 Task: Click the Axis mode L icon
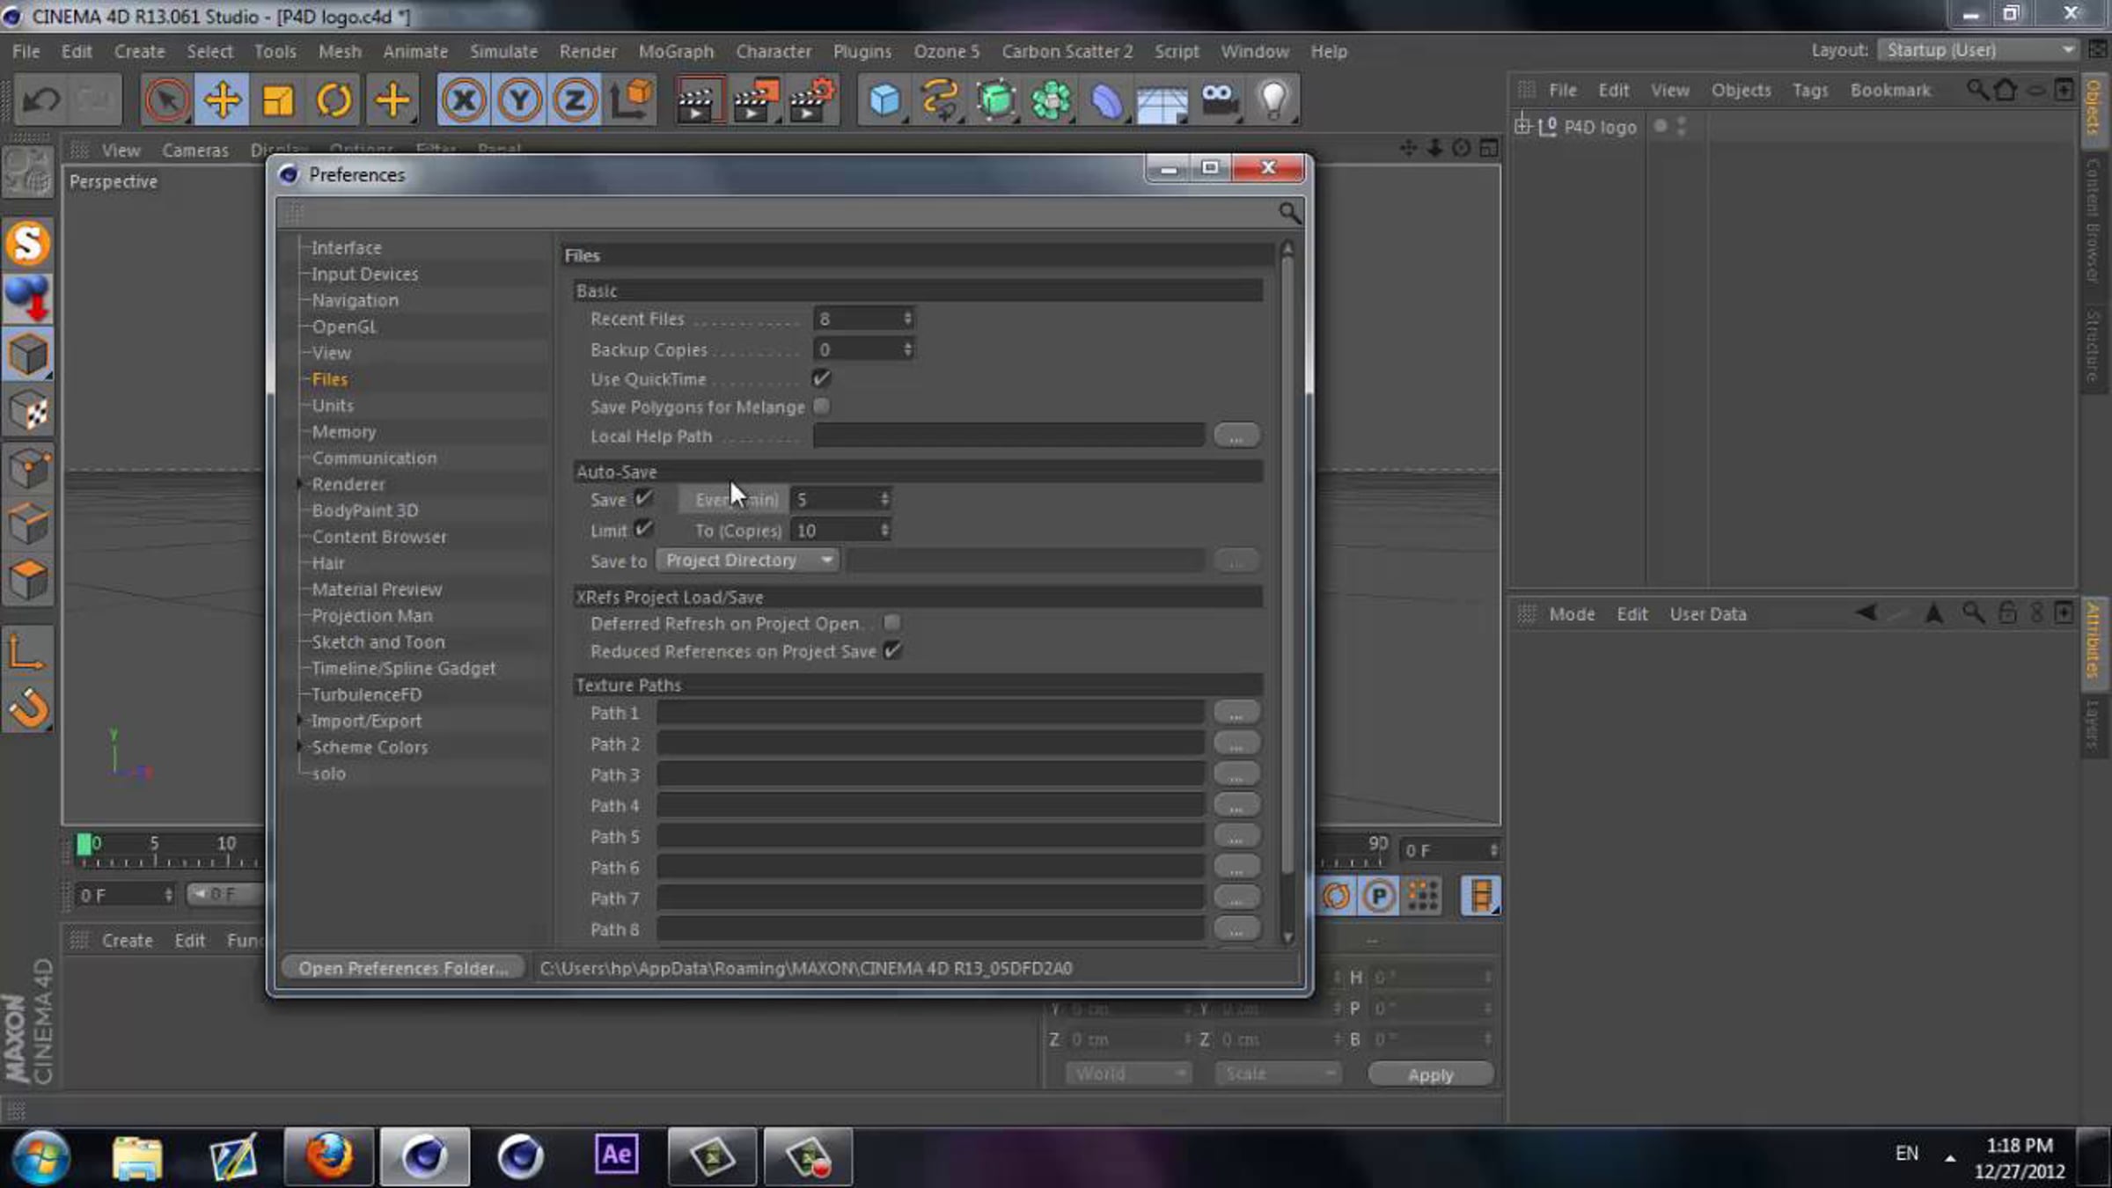pos(28,652)
